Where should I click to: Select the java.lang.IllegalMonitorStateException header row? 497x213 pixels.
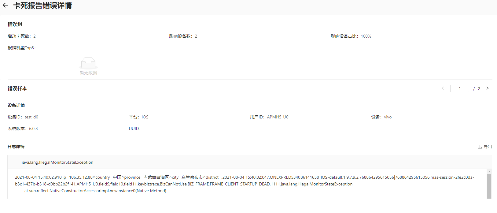pyautogui.click(x=249, y=162)
